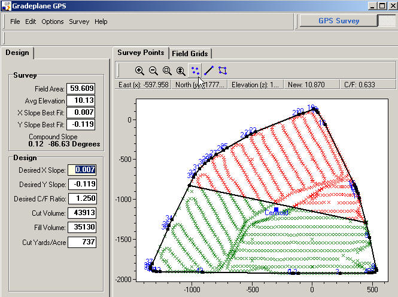Screen dimensions: 398x297
Task: Click the fourth magnifier zoom icon
Action: click(x=181, y=70)
